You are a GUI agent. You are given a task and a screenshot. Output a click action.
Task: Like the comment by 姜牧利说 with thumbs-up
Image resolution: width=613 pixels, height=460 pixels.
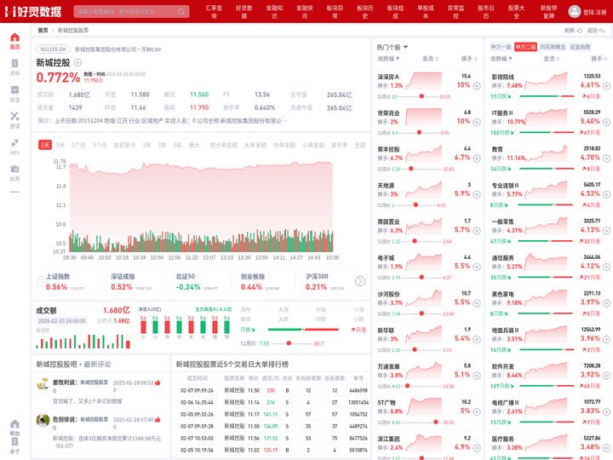158,382
